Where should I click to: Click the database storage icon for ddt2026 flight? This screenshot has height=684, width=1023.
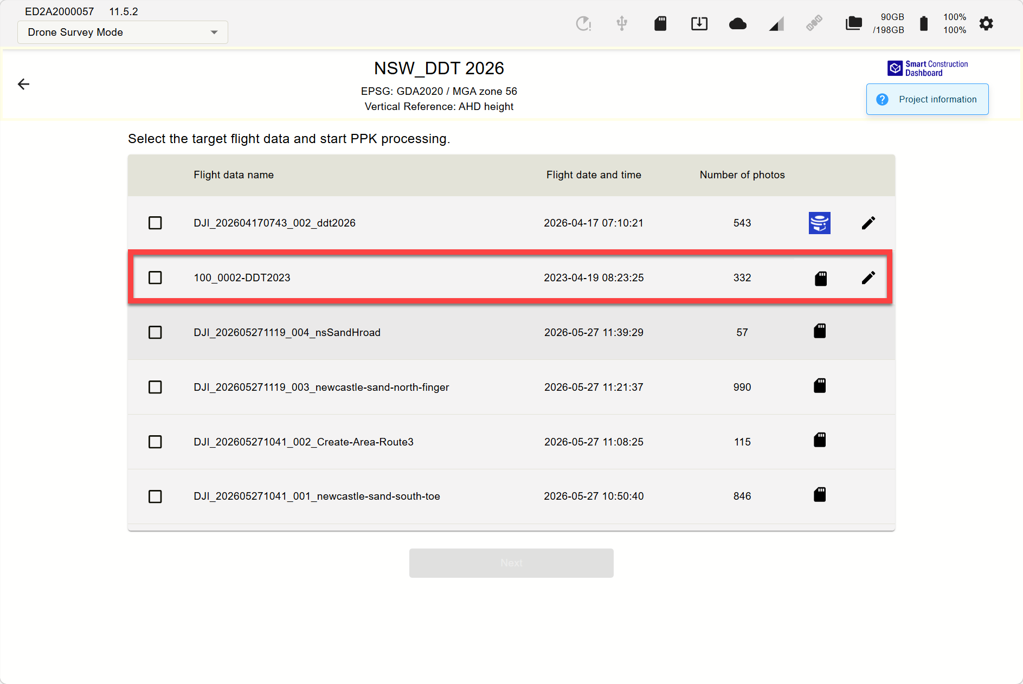point(820,223)
